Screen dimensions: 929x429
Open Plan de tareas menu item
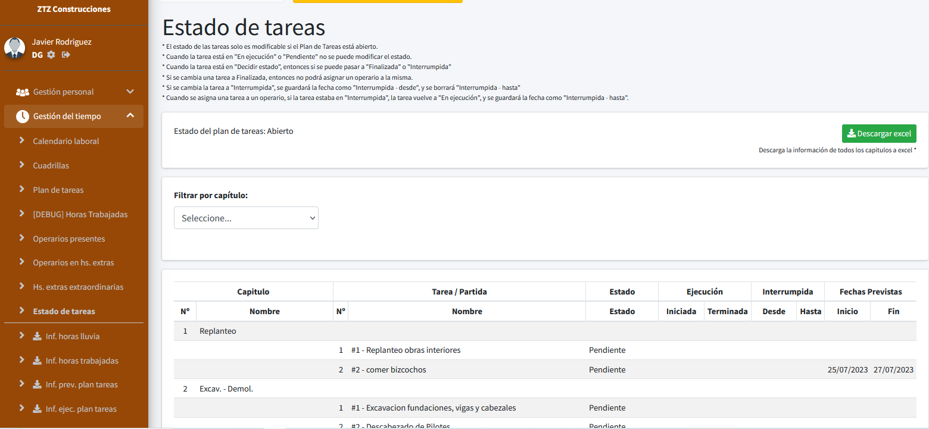tap(58, 190)
